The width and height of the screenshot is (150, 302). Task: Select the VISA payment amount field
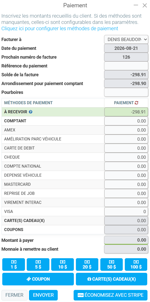[x=126, y=212]
